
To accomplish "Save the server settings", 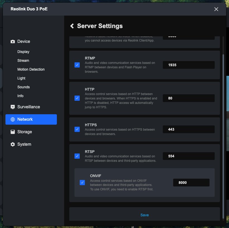I will tap(144, 215).
